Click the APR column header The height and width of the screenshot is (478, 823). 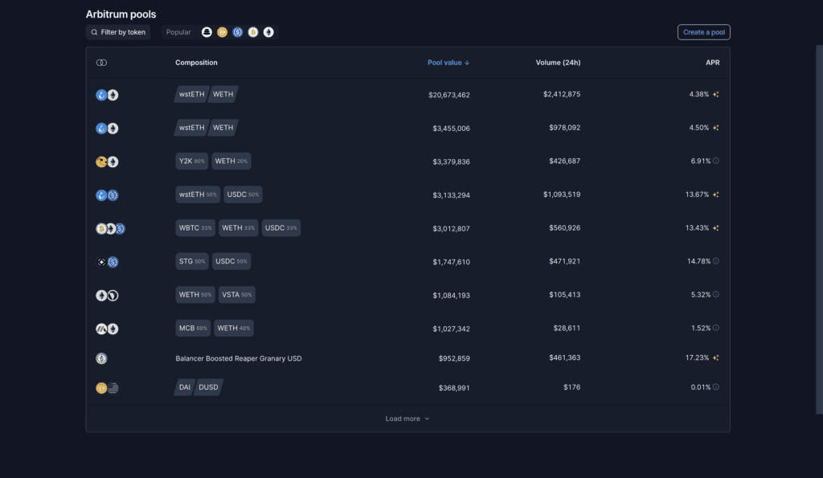coord(712,63)
